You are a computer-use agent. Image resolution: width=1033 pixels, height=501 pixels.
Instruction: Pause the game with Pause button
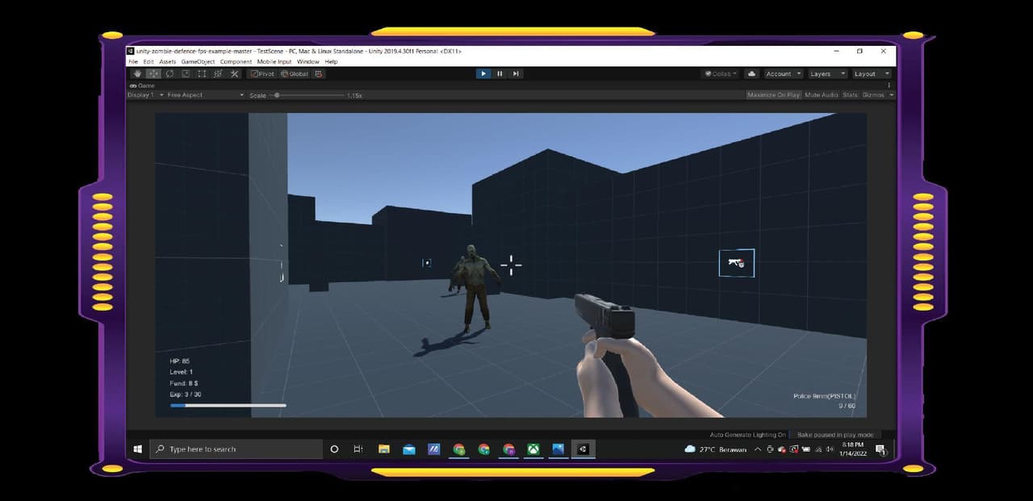tap(500, 73)
